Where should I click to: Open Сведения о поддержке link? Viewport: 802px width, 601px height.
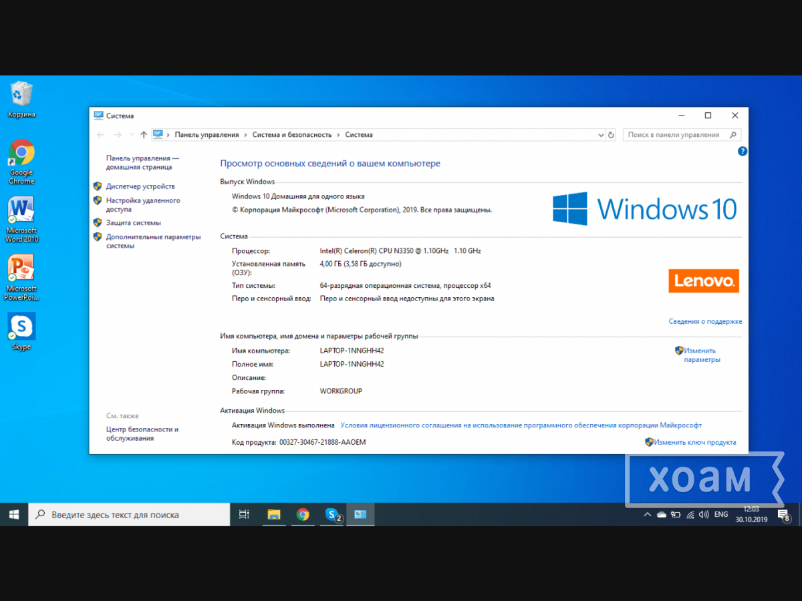[705, 321]
